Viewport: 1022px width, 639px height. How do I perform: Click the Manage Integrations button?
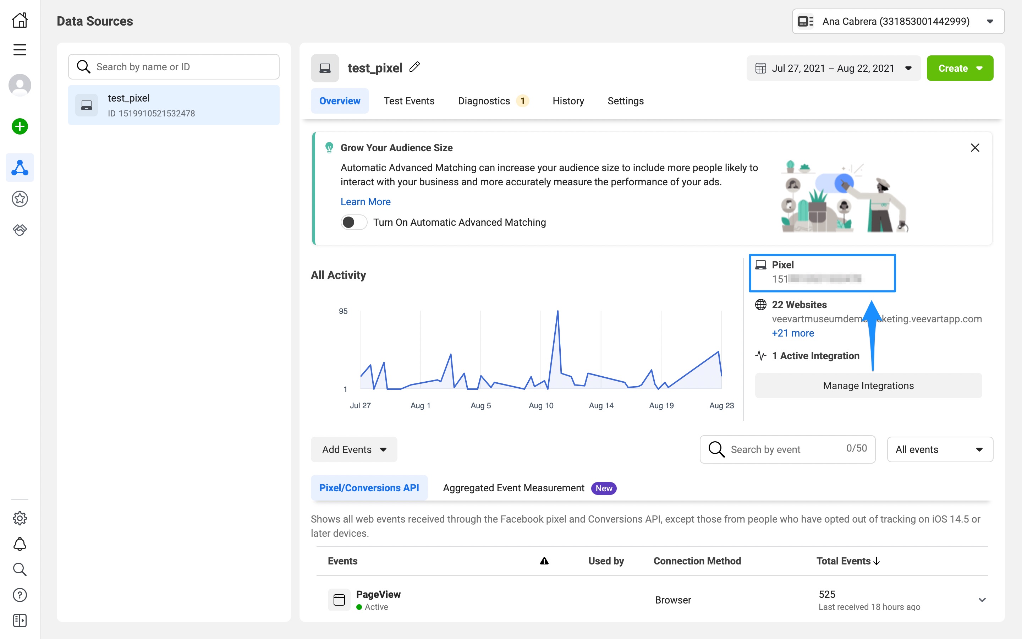tap(868, 386)
